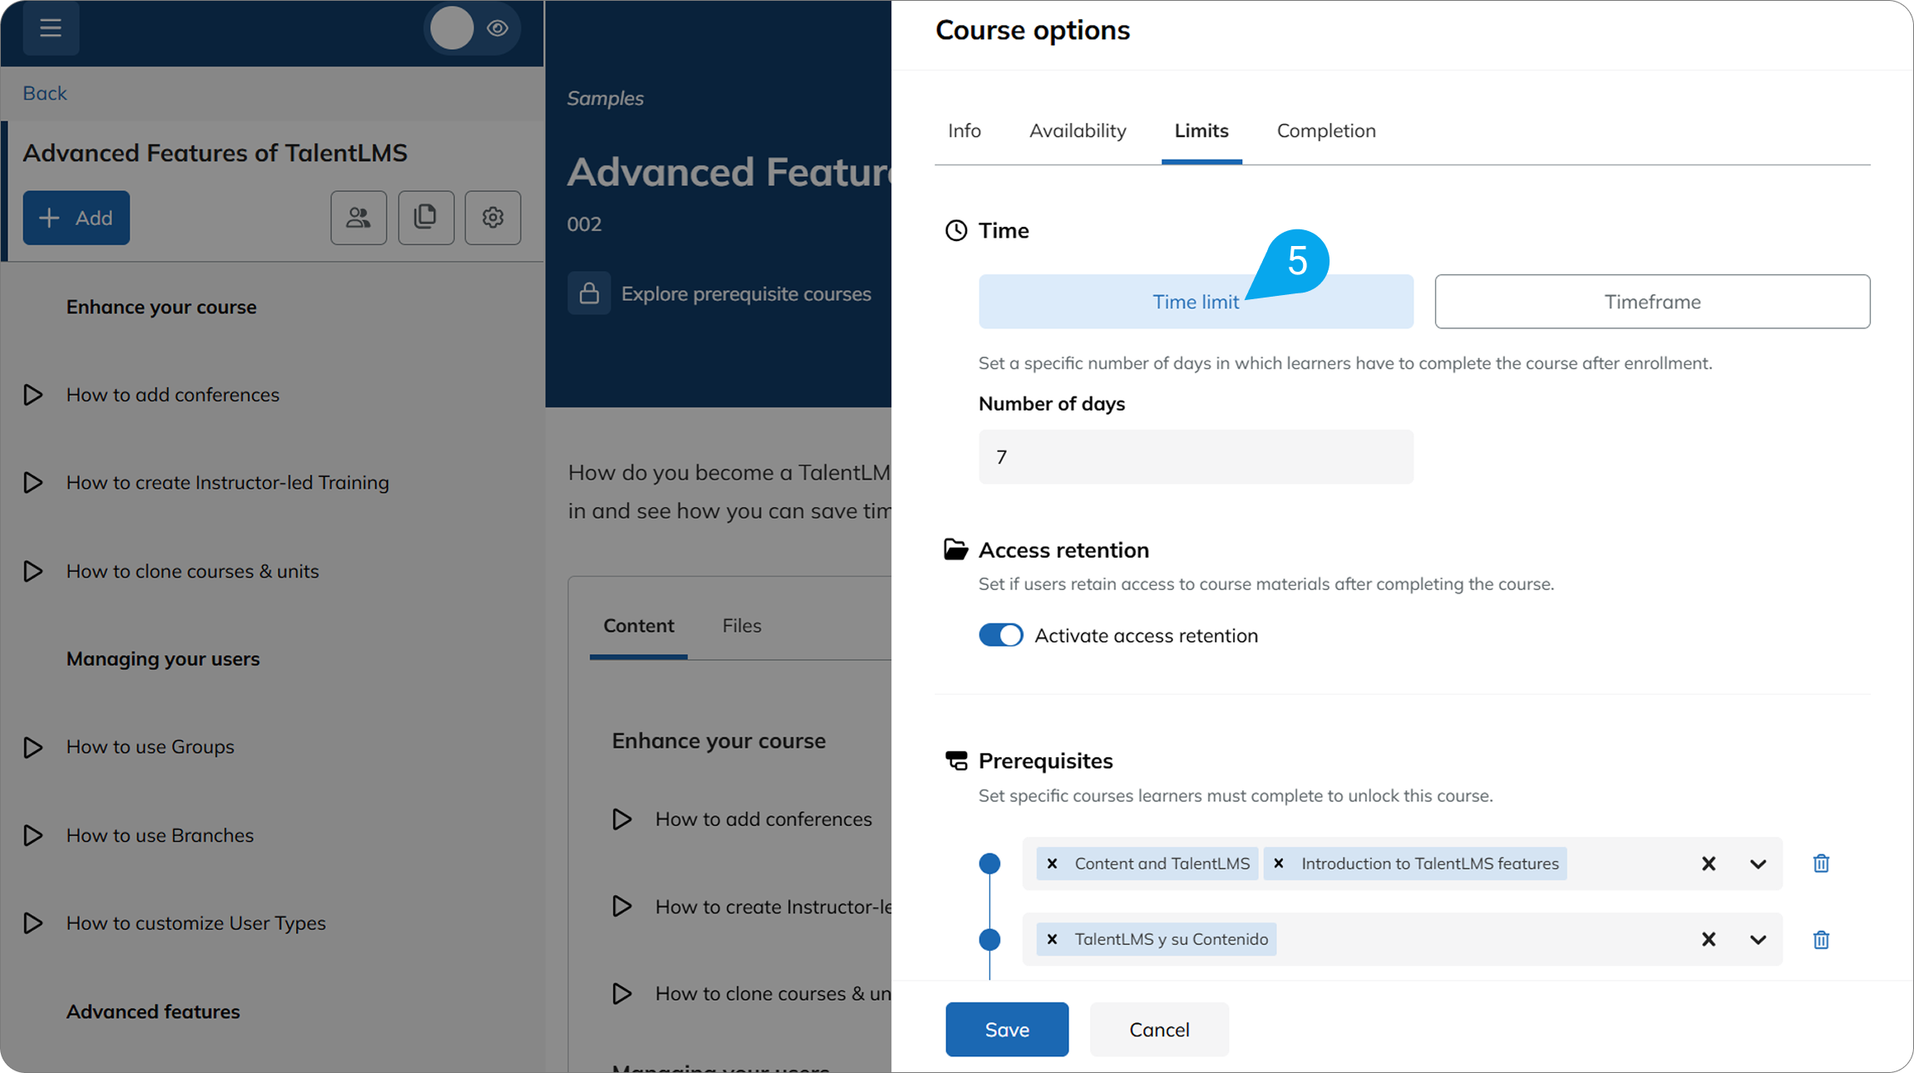Click play icon for How to add conferences in Content tab
1914x1073 pixels.
[x=622, y=820]
